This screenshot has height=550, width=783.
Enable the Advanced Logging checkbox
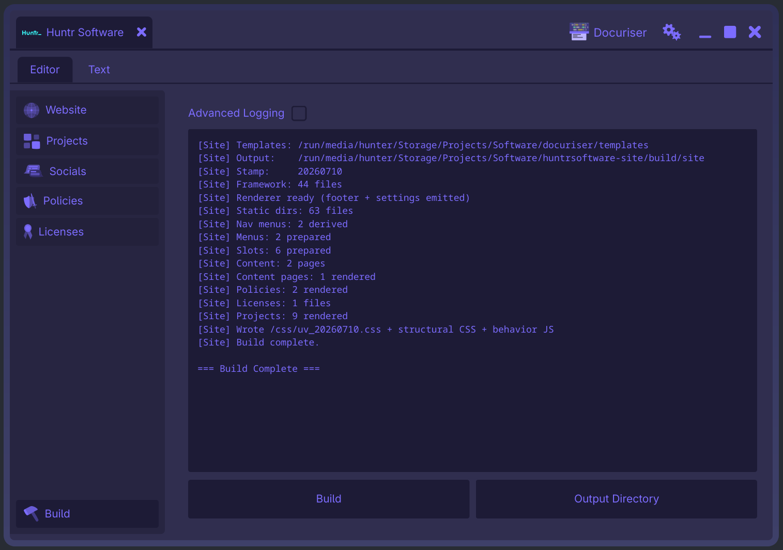299,113
